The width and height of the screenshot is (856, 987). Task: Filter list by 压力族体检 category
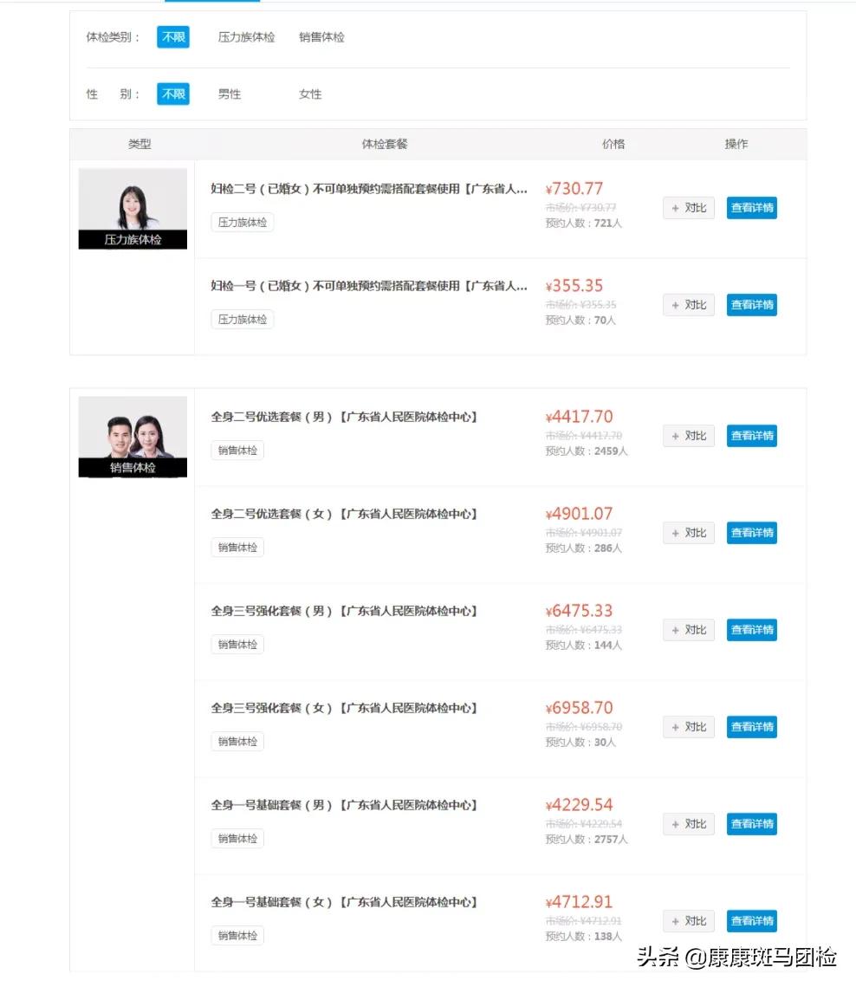pos(246,37)
